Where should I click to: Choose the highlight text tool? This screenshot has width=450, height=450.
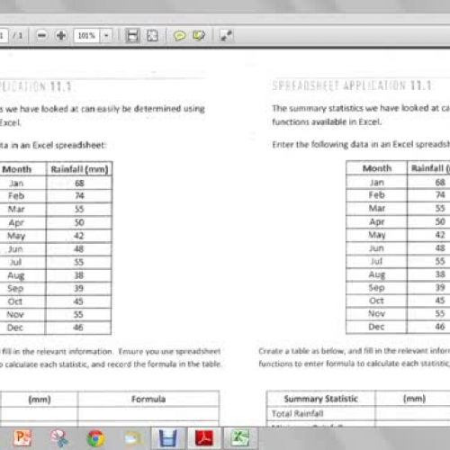click(x=199, y=36)
